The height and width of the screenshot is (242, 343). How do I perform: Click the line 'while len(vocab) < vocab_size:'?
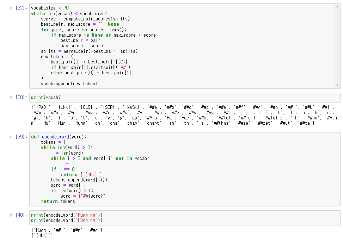point(69,13)
